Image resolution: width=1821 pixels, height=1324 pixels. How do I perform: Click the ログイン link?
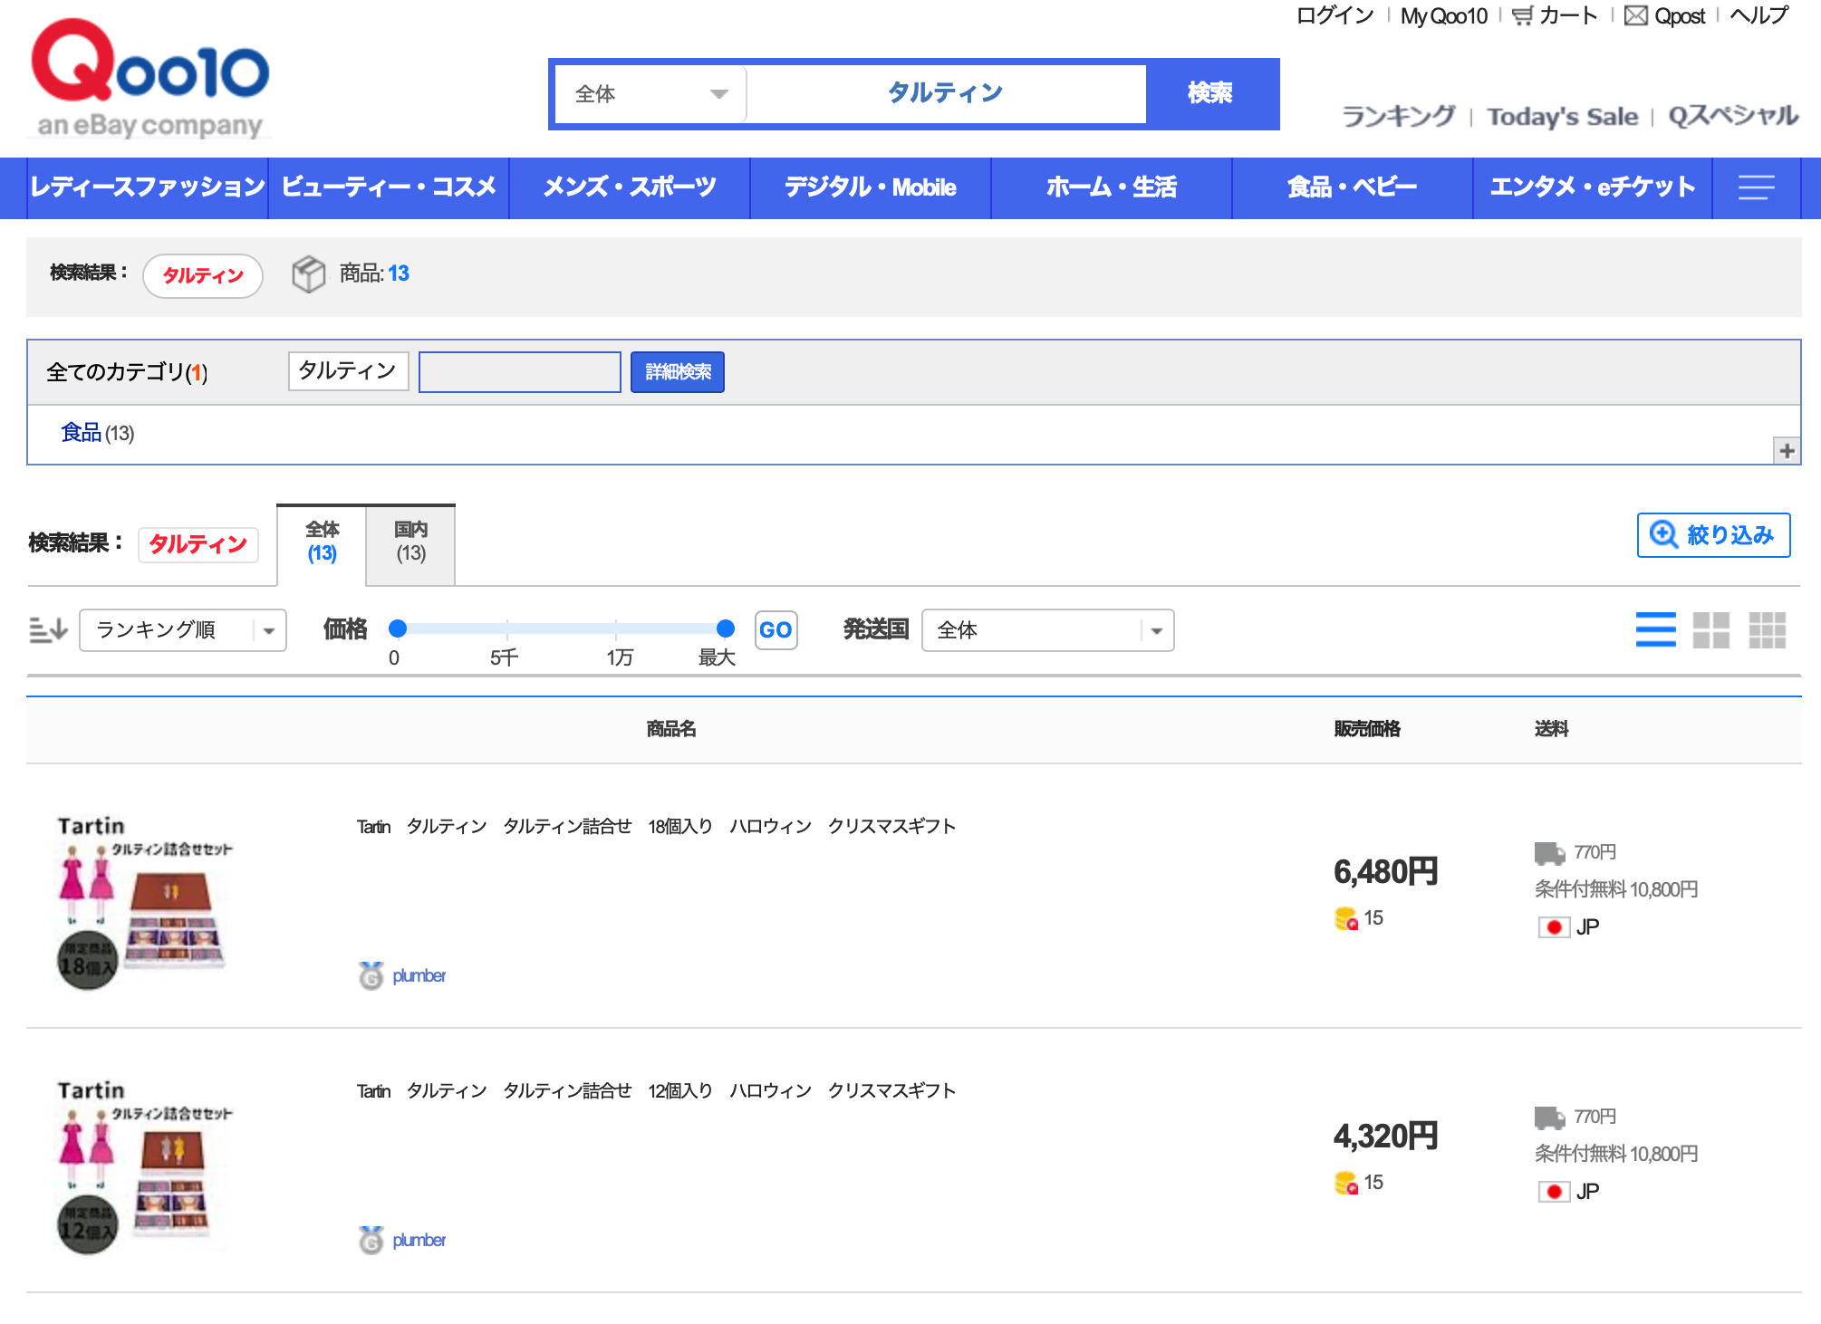pyautogui.click(x=1334, y=15)
